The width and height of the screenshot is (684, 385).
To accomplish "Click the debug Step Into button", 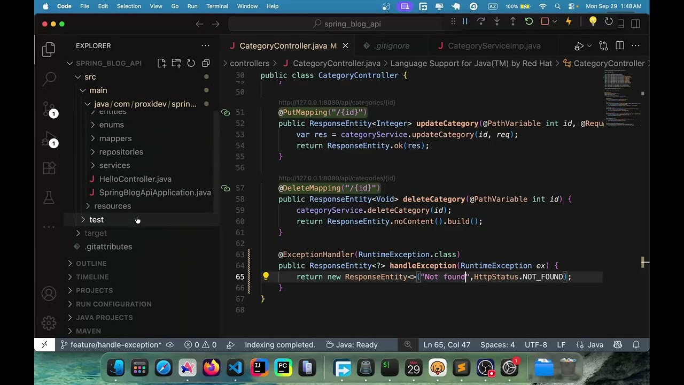I will tap(497, 21).
